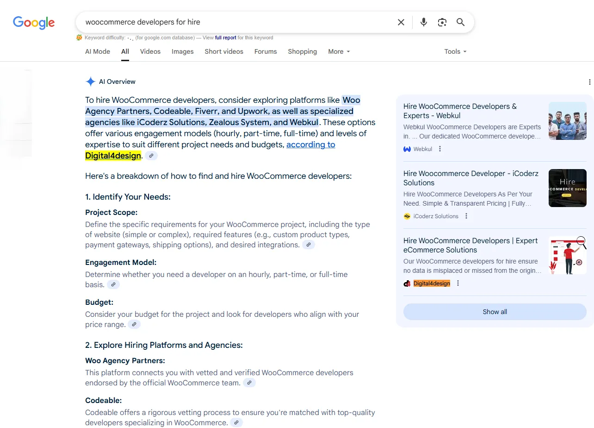Screen dimensions: 594x428
Task: Open the full report keyword link
Action: coord(225,38)
